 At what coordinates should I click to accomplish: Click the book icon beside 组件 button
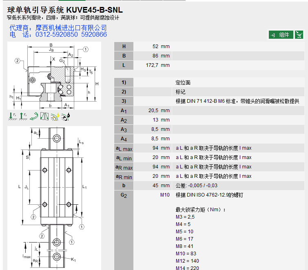[299, 35]
